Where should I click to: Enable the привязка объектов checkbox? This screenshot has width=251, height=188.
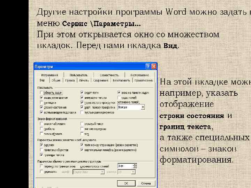(x=41, y=150)
